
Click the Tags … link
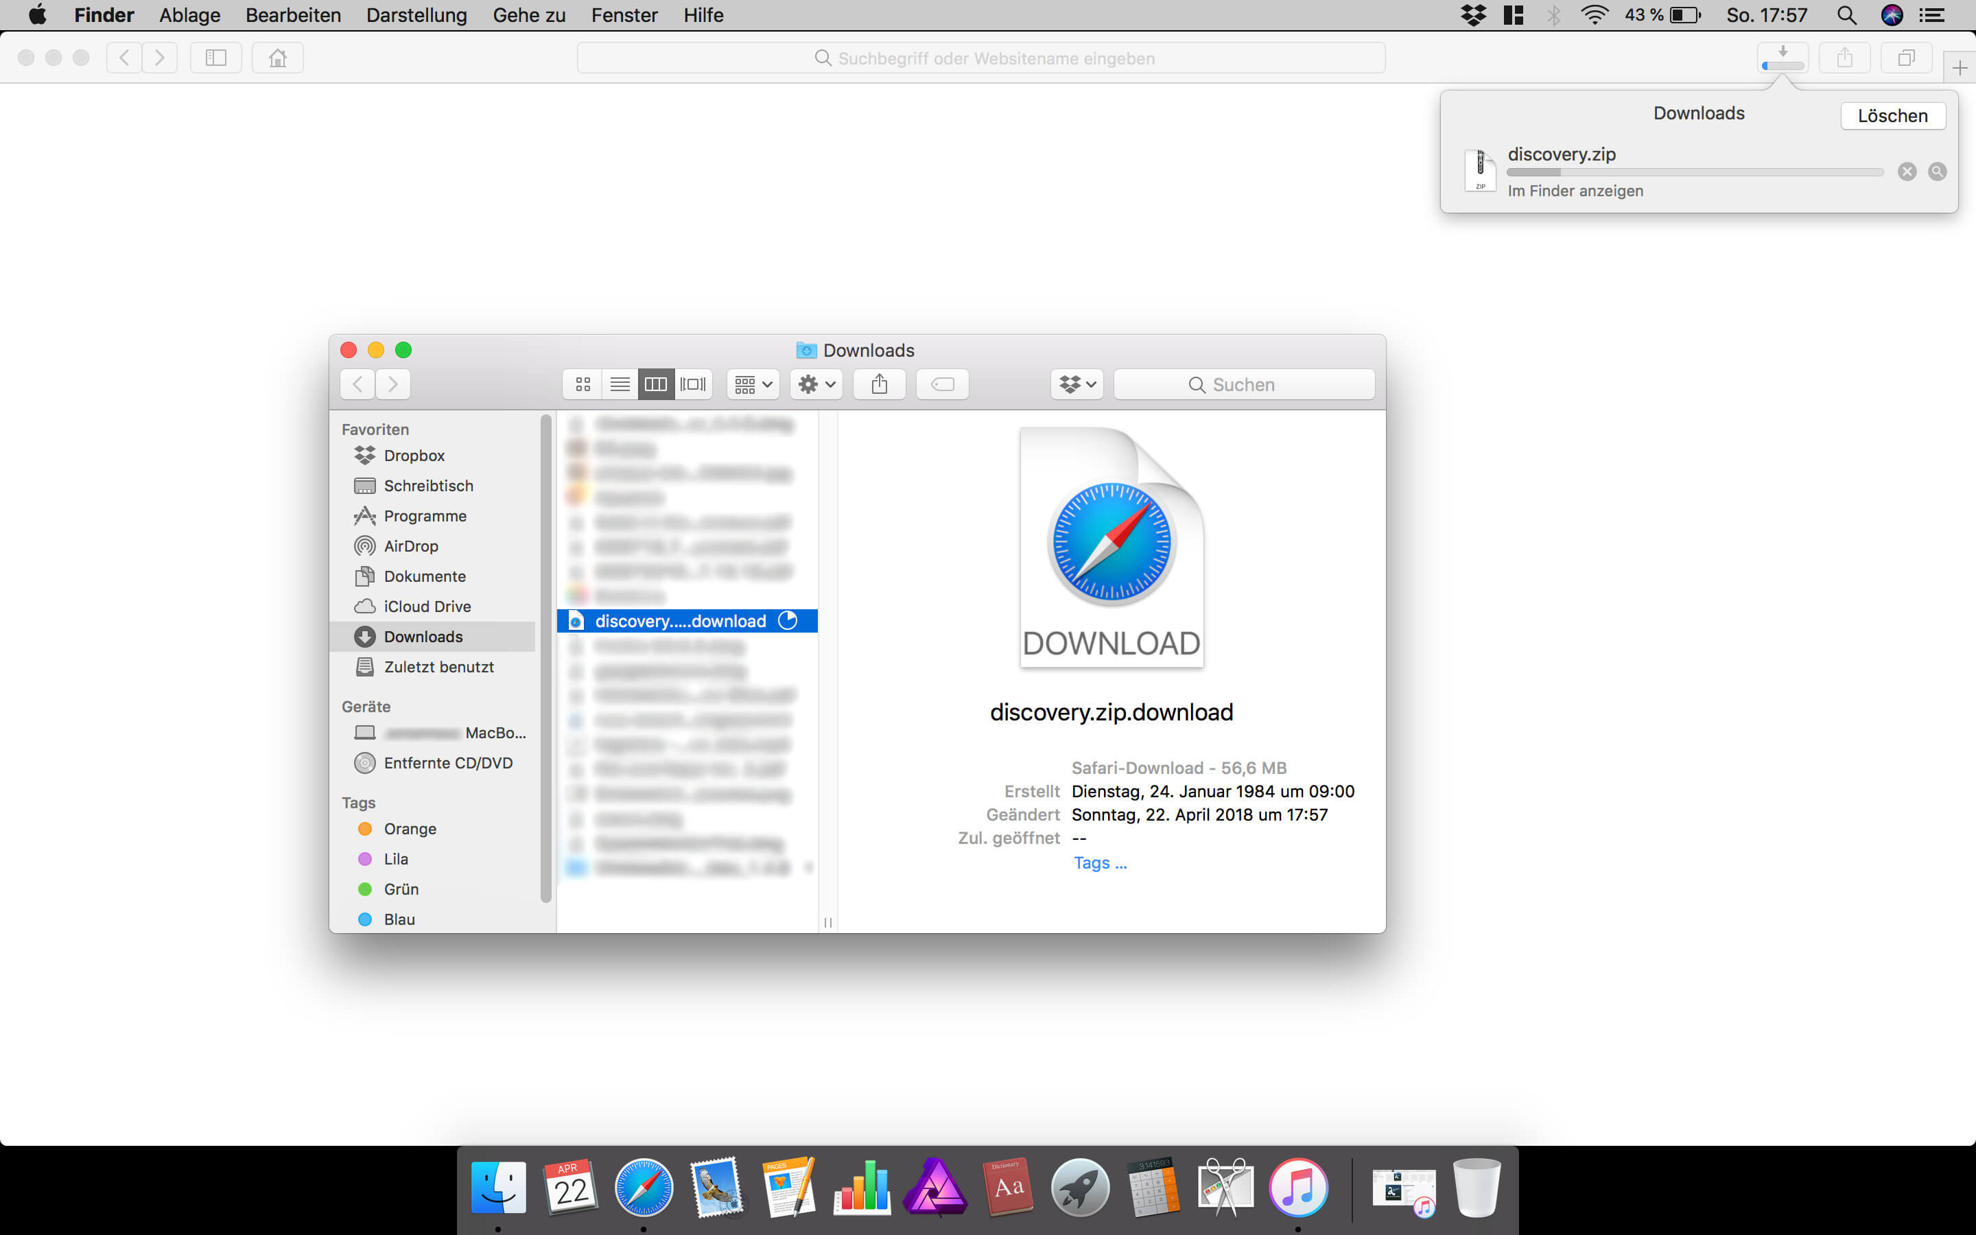(x=1099, y=862)
